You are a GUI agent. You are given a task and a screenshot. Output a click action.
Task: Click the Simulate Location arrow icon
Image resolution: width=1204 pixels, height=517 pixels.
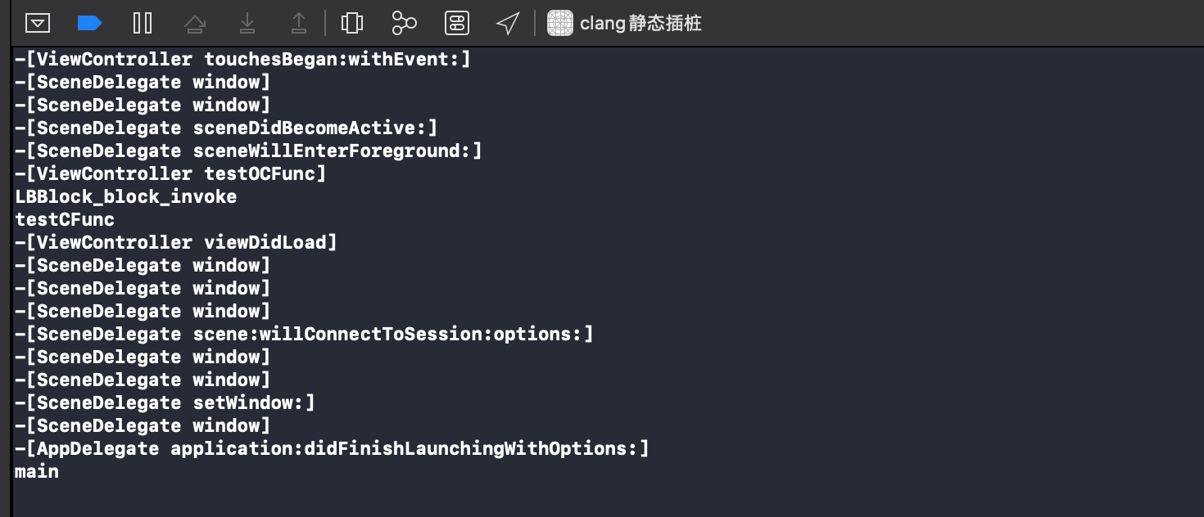click(x=509, y=23)
